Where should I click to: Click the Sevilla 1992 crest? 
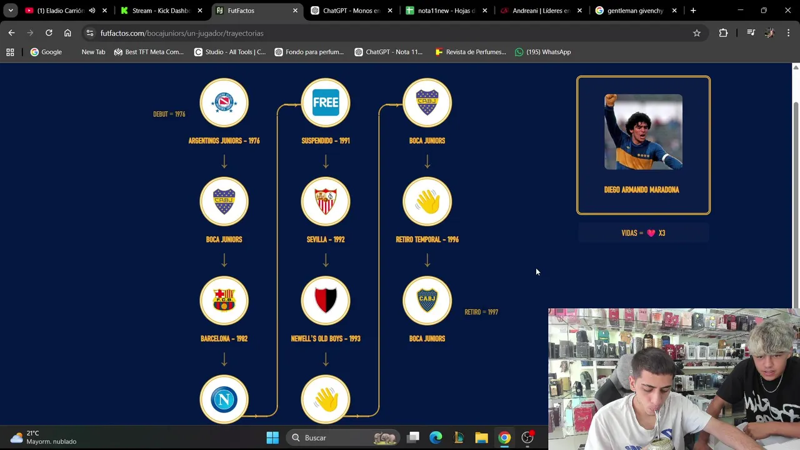(326, 201)
